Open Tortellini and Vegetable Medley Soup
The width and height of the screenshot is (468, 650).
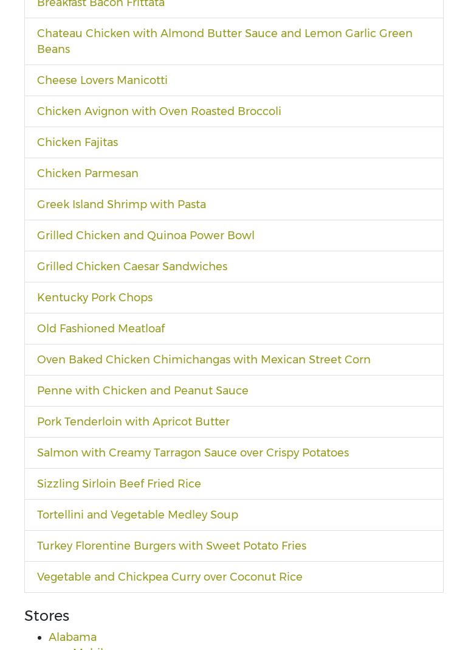tap(137, 514)
